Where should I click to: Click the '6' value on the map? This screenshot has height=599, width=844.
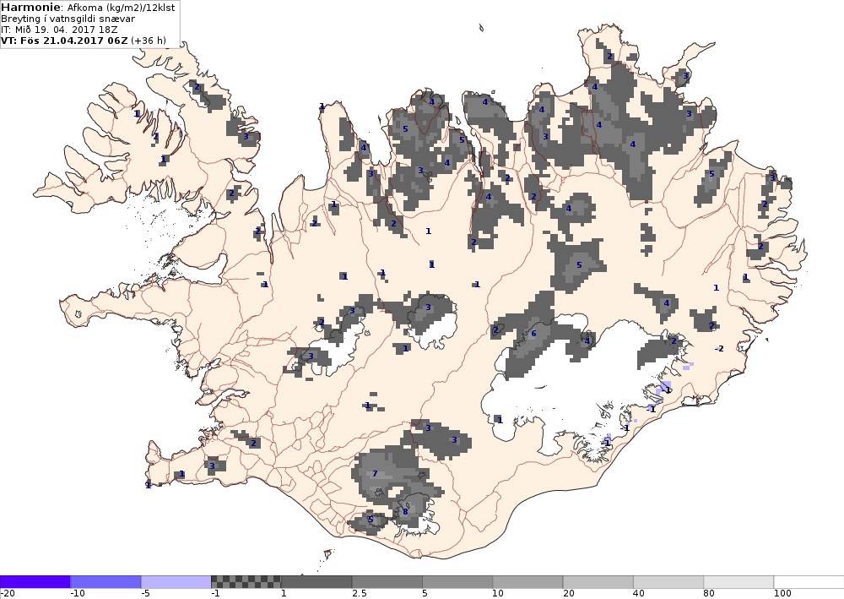tap(533, 334)
